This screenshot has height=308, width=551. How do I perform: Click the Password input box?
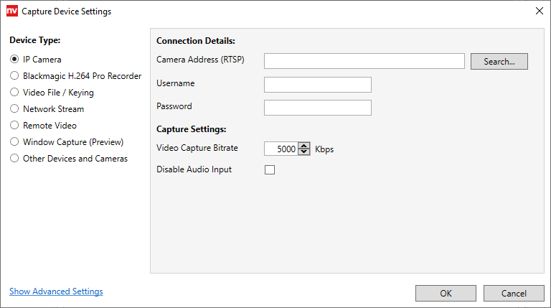tap(317, 108)
